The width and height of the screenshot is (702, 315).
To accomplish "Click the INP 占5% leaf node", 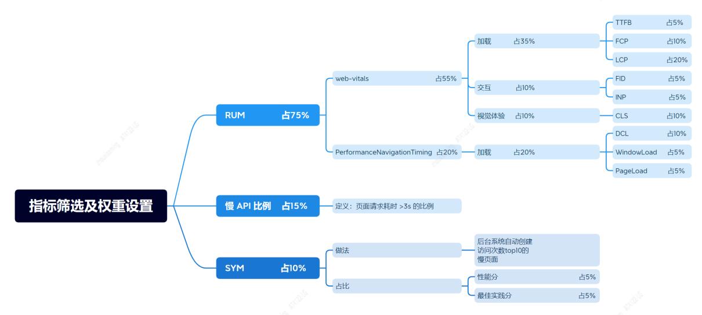I will (652, 97).
